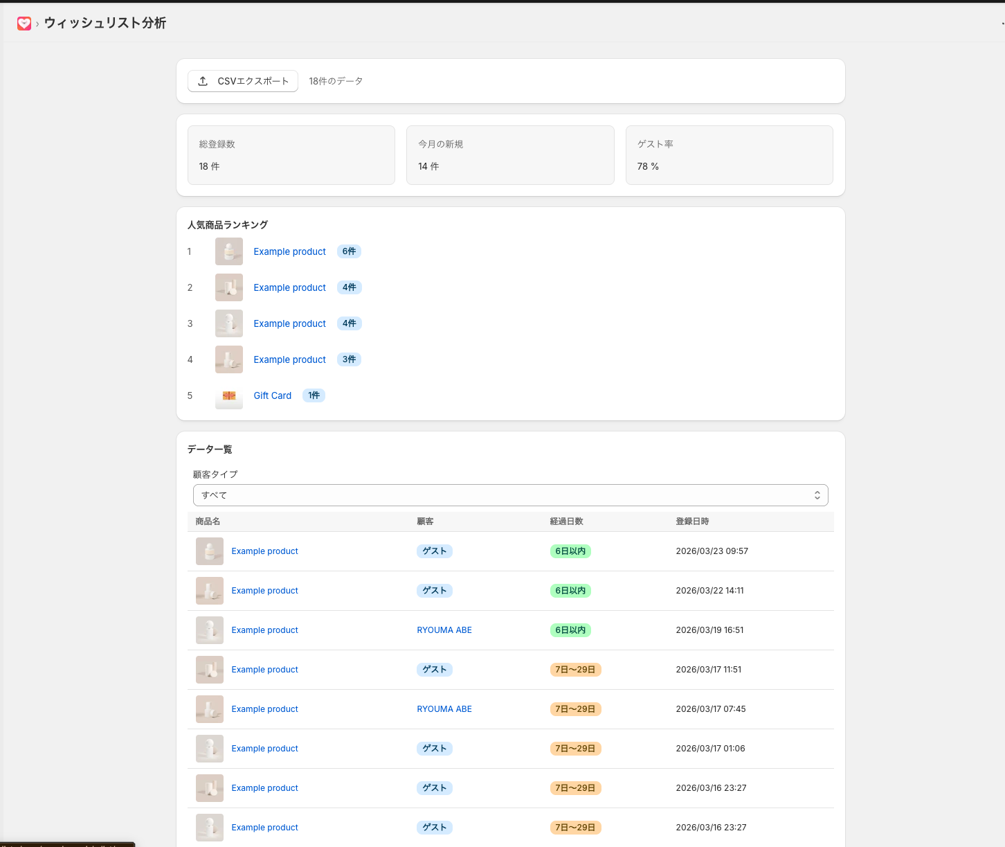Click the wishlist app heart icon in breadcrumb
The height and width of the screenshot is (847, 1005).
coord(25,23)
